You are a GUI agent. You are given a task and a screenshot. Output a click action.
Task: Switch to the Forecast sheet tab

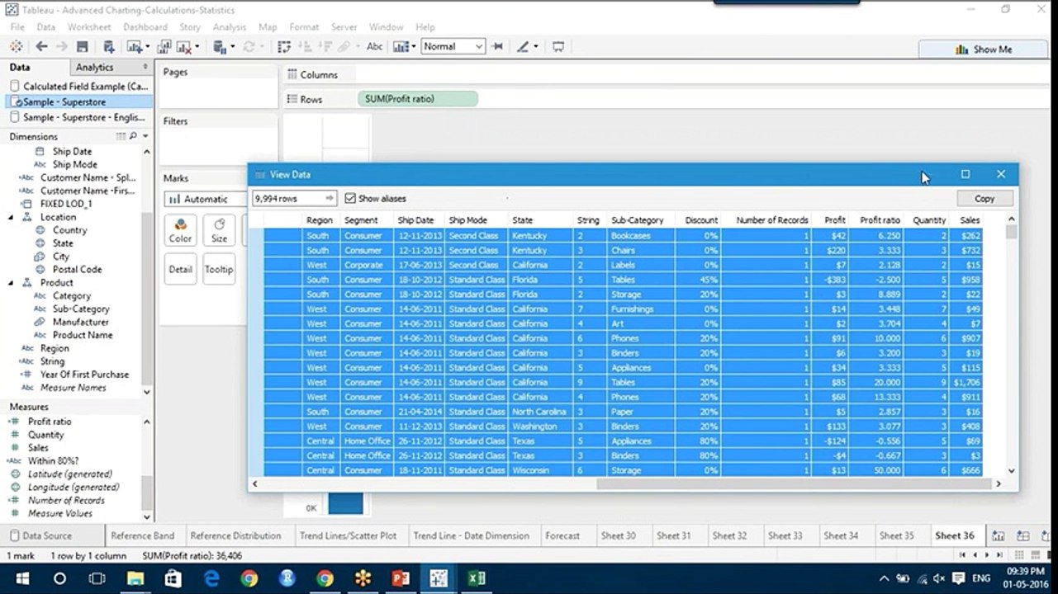click(562, 535)
